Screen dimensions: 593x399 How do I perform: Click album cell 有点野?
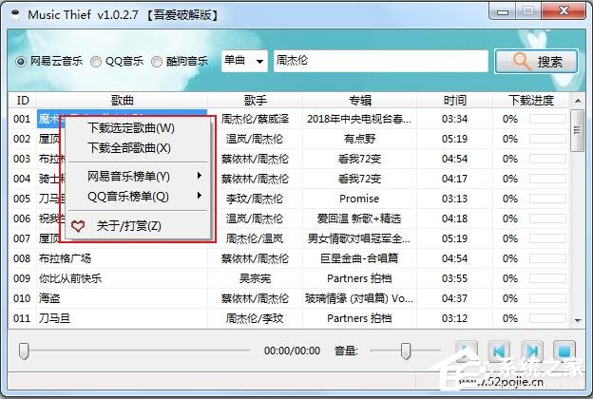pos(359,140)
